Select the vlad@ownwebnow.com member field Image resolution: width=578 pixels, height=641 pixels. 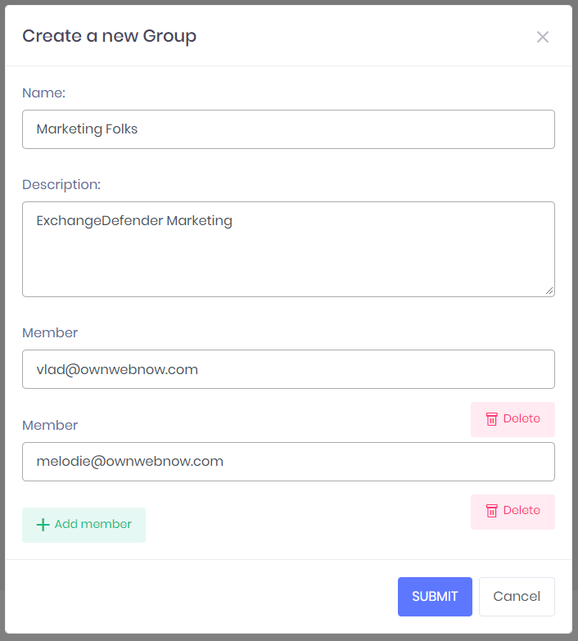(x=288, y=369)
